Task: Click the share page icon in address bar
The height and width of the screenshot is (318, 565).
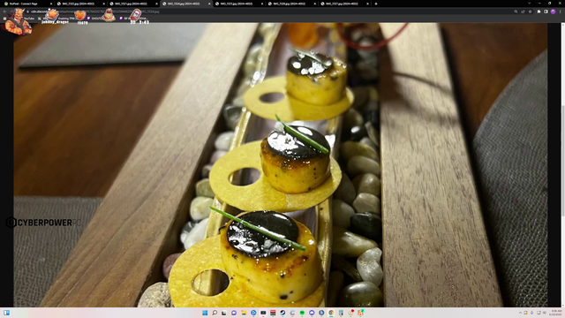Action: pyautogui.click(x=523, y=11)
